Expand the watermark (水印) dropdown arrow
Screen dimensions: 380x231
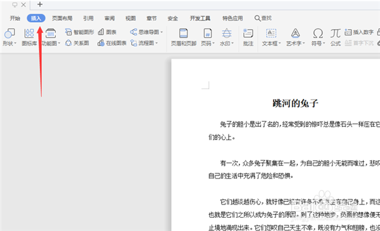(232, 44)
